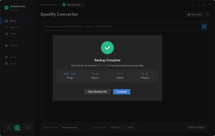Maximize the NoteBurner window
Screen dimensions: 215x136
click(204, 5)
